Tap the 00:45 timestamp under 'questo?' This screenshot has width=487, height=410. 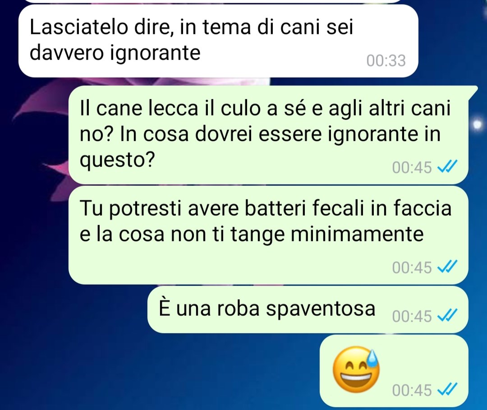[412, 167]
